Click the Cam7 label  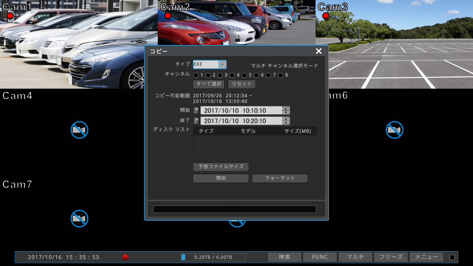point(17,184)
